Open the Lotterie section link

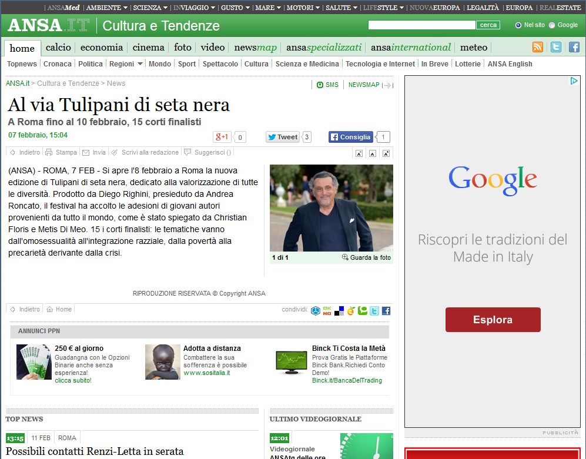[x=467, y=64]
